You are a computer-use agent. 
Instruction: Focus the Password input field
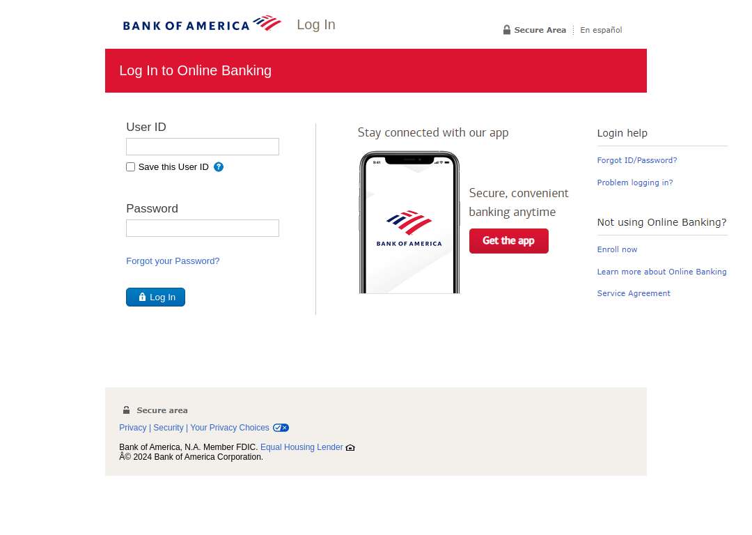coord(203,228)
